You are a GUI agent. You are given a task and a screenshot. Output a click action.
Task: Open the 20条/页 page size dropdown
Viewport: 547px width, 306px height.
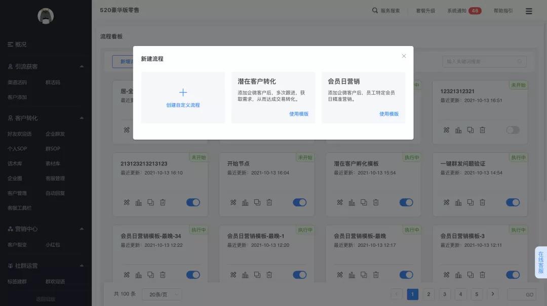pos(162,294)
